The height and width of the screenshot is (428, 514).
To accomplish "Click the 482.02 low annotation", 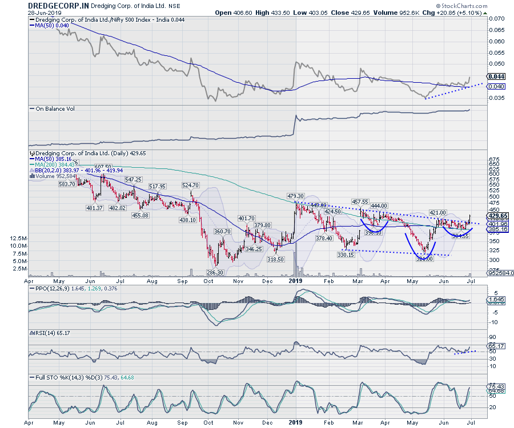I will click(x=117, y=208).
